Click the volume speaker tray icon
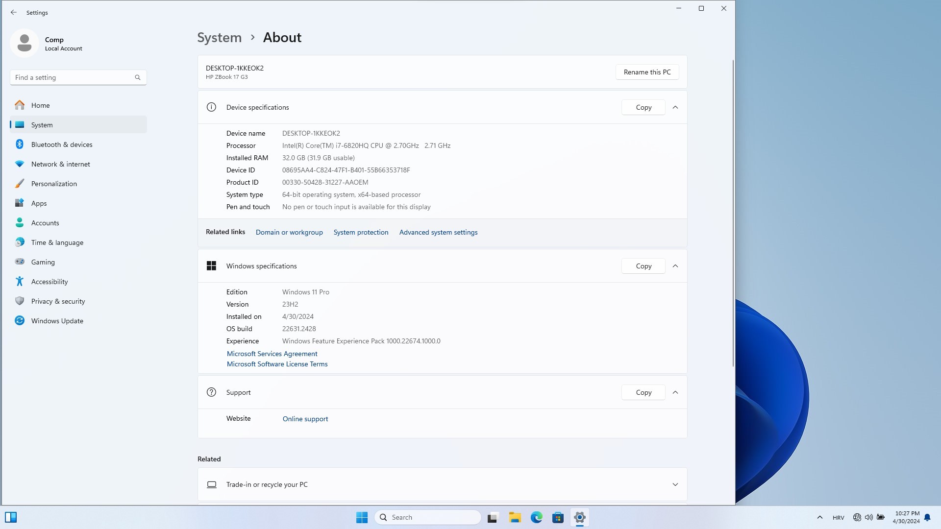941x529 pixels. coord(868,517)
